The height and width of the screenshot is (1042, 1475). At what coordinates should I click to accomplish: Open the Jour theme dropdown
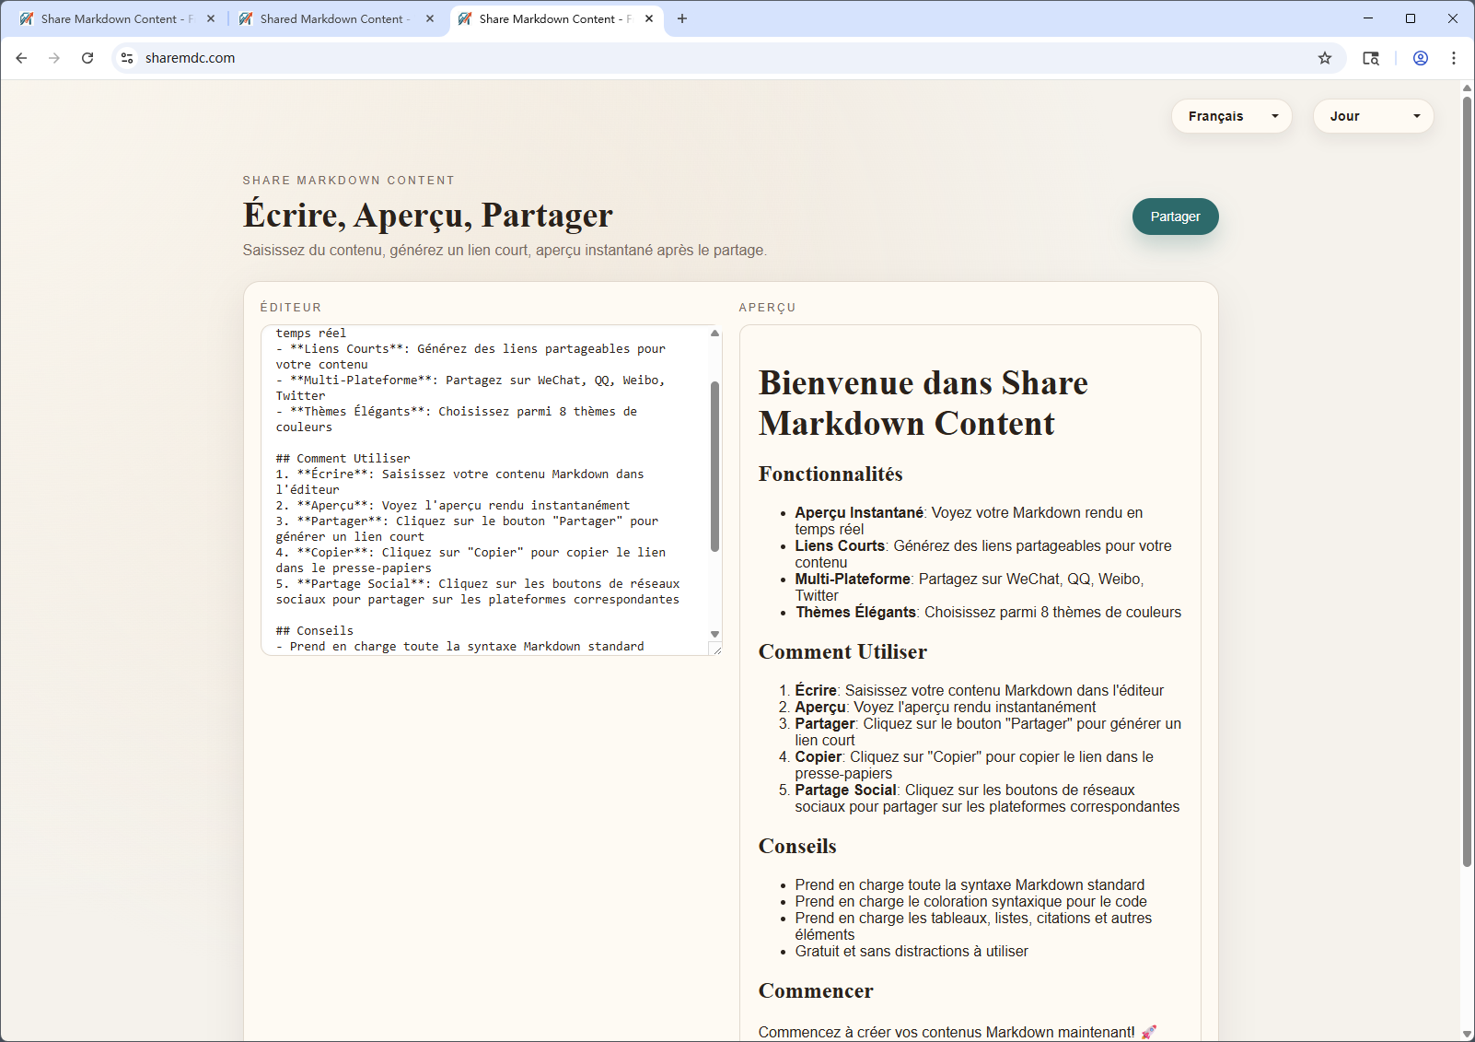tap(1374, 116)
